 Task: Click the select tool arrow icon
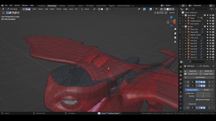pos(3,13)
